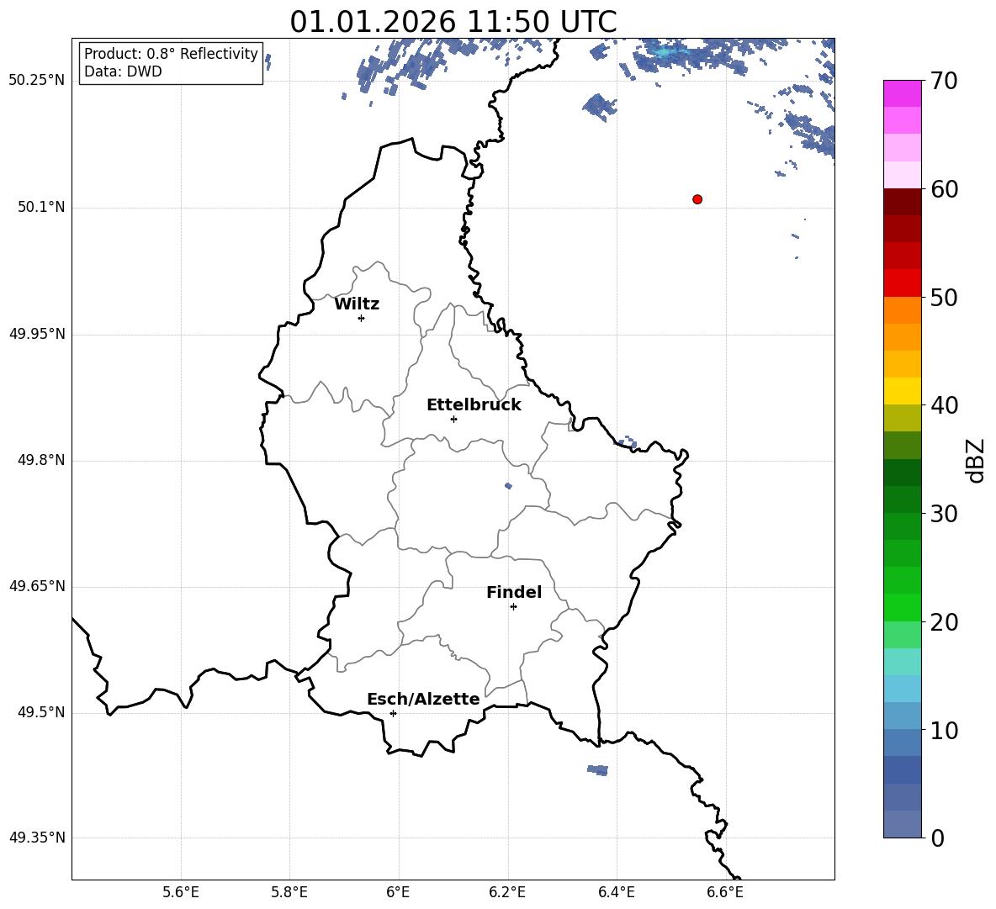Click the 6.2°E longitude label
Image resolution: width=996 pixels, height=909 pixels.
pos(507,892)
